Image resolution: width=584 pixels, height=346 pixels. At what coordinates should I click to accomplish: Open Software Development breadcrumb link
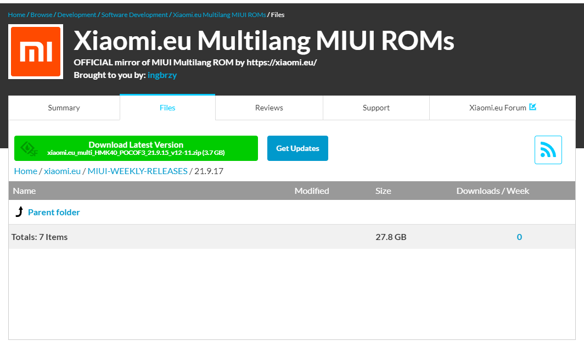click(134, 14)
